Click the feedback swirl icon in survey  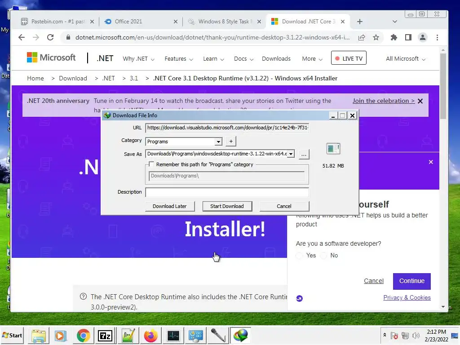pos(299,298)
